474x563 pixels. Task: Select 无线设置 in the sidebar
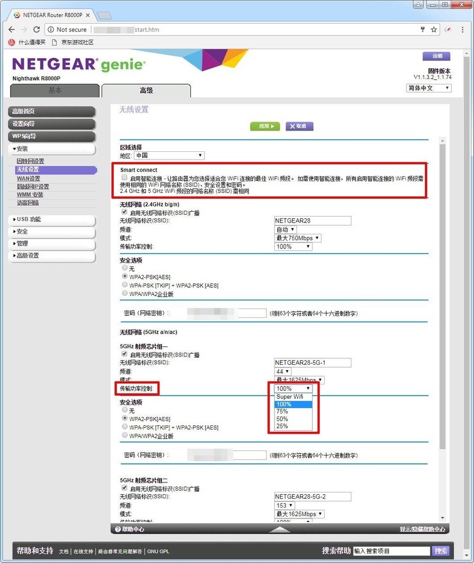click(x=56, y=170)
